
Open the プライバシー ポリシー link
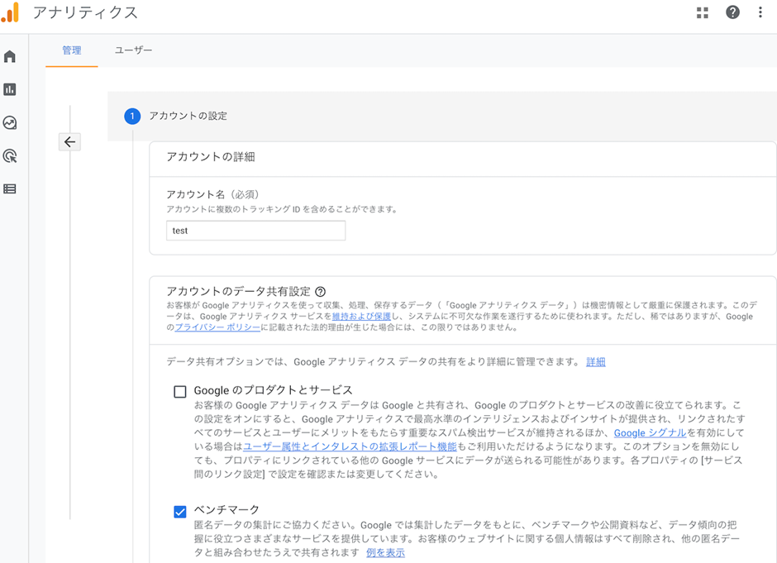[x=217, y=327]
